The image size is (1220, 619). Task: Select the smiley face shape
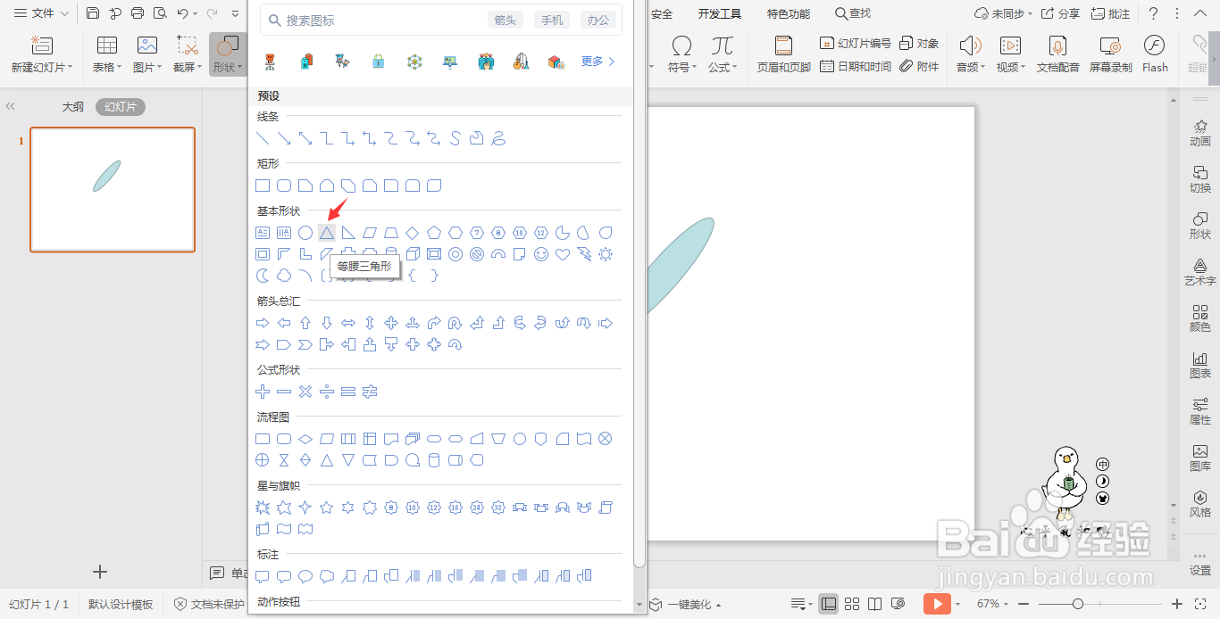[x=541, y=254]
